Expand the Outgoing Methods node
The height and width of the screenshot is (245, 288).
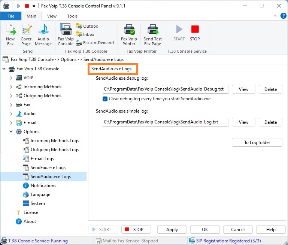(x=11, y=96)
